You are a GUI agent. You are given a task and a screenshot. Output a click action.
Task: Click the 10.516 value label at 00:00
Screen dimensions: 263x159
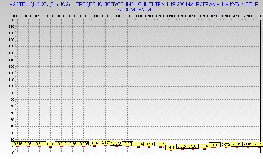point(17,144)
